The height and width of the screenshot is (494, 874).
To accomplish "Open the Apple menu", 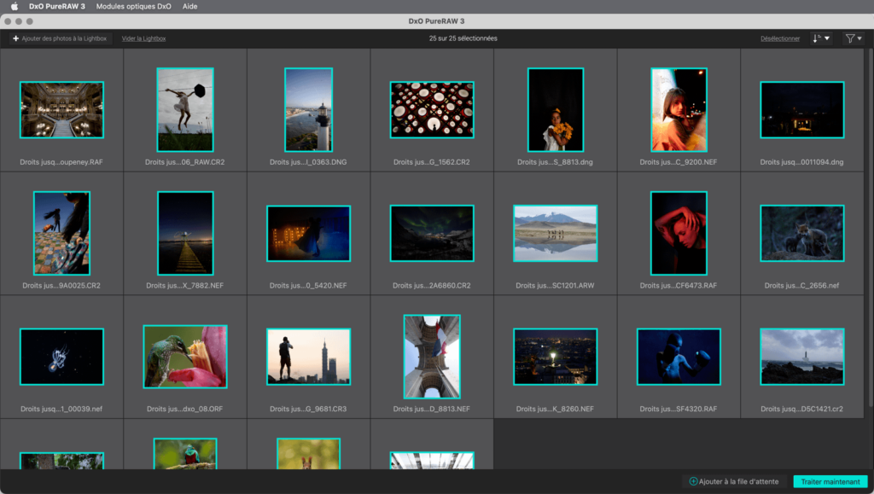I will pos(15,7).
